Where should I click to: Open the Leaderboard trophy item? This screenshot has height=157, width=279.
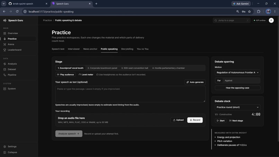click(15, 50)
